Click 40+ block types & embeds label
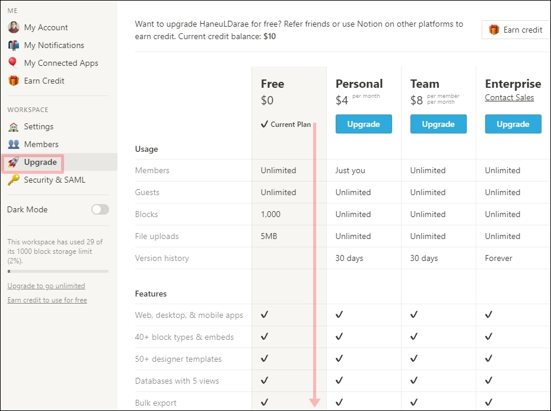 [184, 337]
